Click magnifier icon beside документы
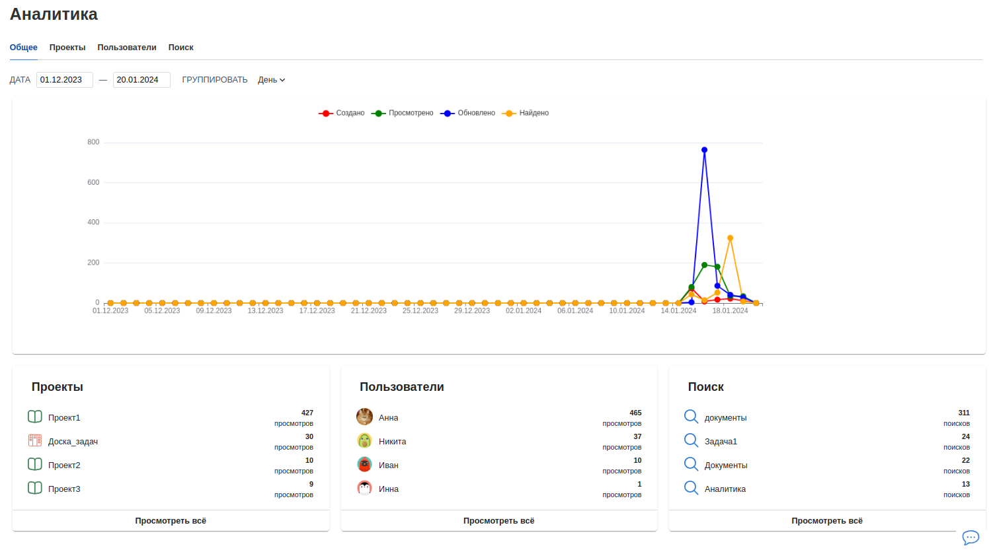Screen dimensions: 989x550 pyautogui.click(x=691, y=417)
